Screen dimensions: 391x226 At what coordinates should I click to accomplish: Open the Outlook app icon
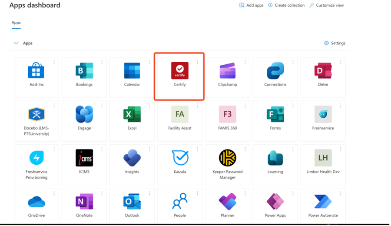click(132, 202)
